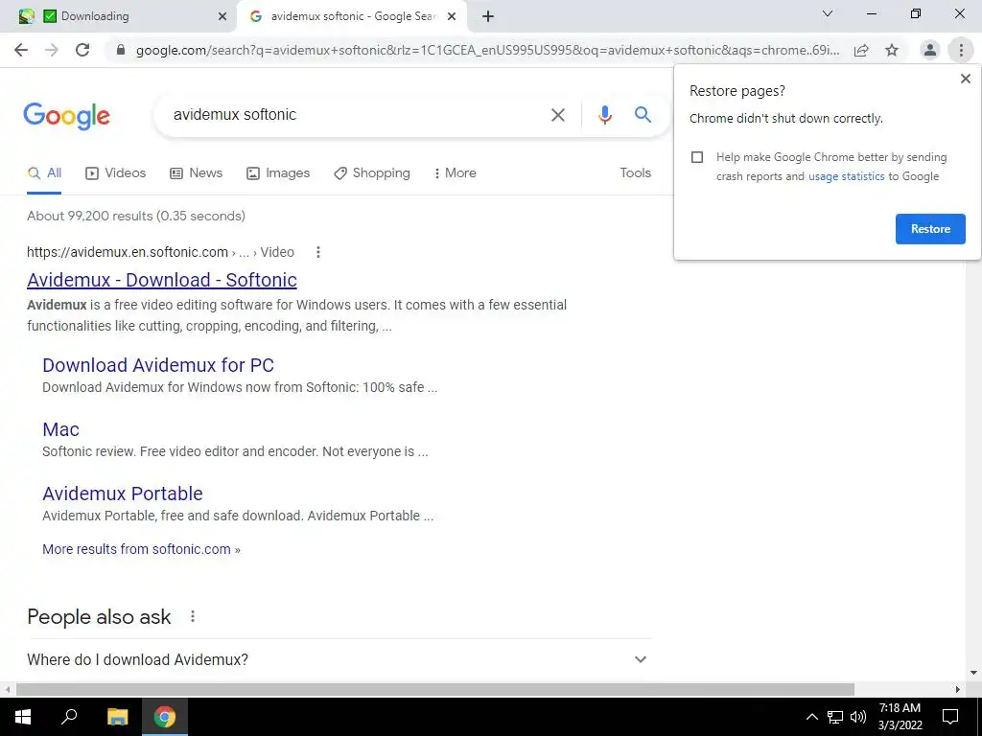Viewport: 982px width, 736px height.
Task: Show hidden system tray icons
Action: (x=811, y=717)
